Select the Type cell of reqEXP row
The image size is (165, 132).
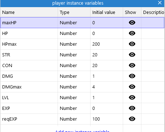click(74, 119)
